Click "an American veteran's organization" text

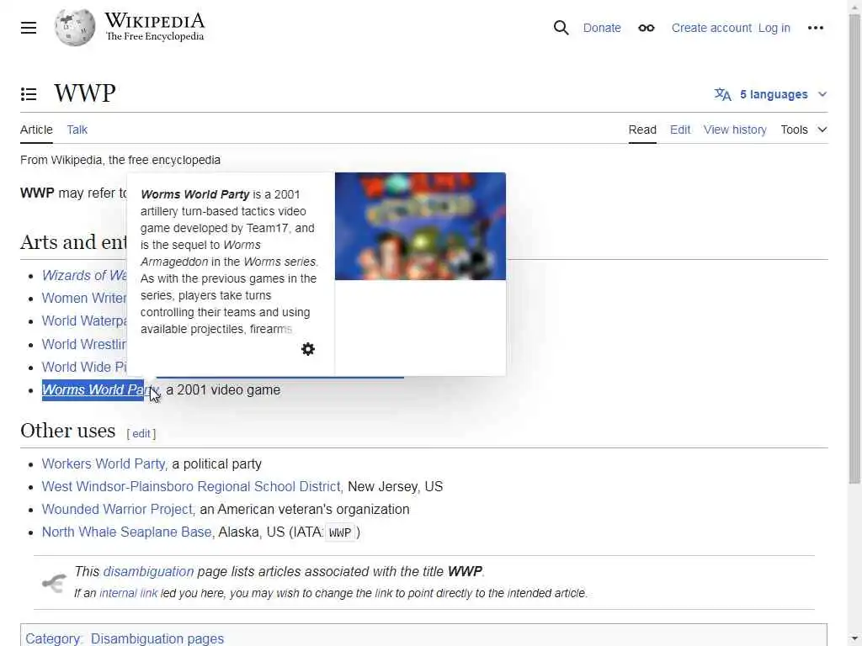[305, 509]
